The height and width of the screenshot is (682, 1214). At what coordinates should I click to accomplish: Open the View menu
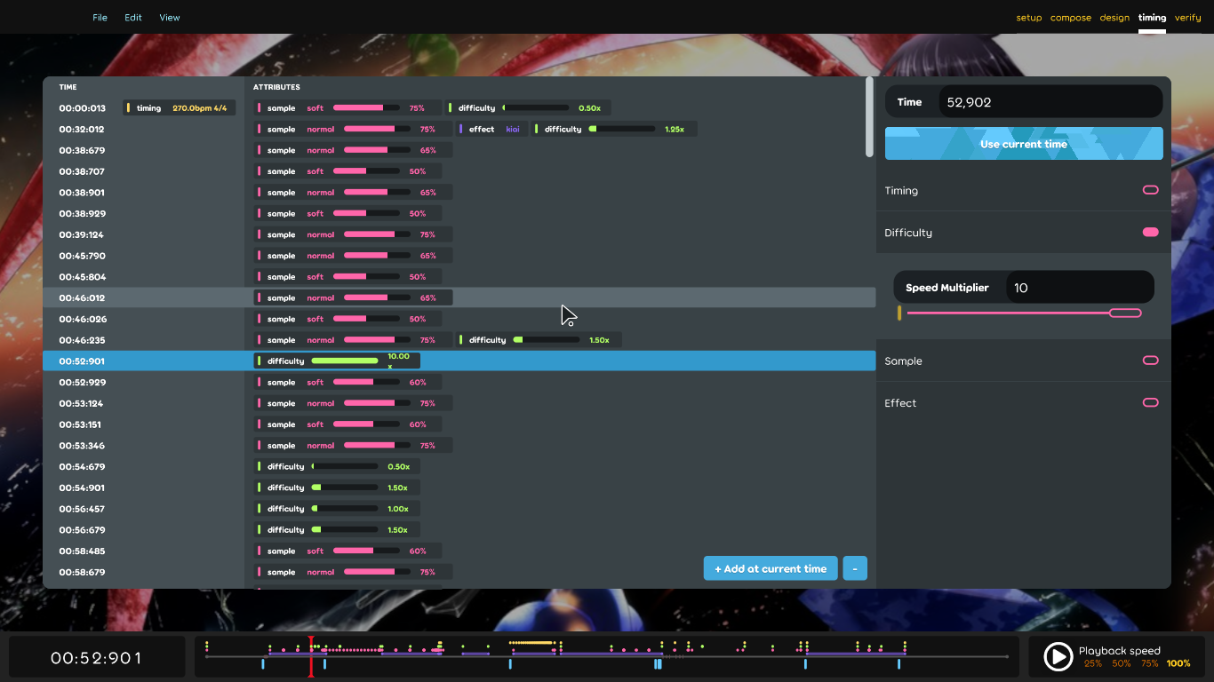[169, 17]
